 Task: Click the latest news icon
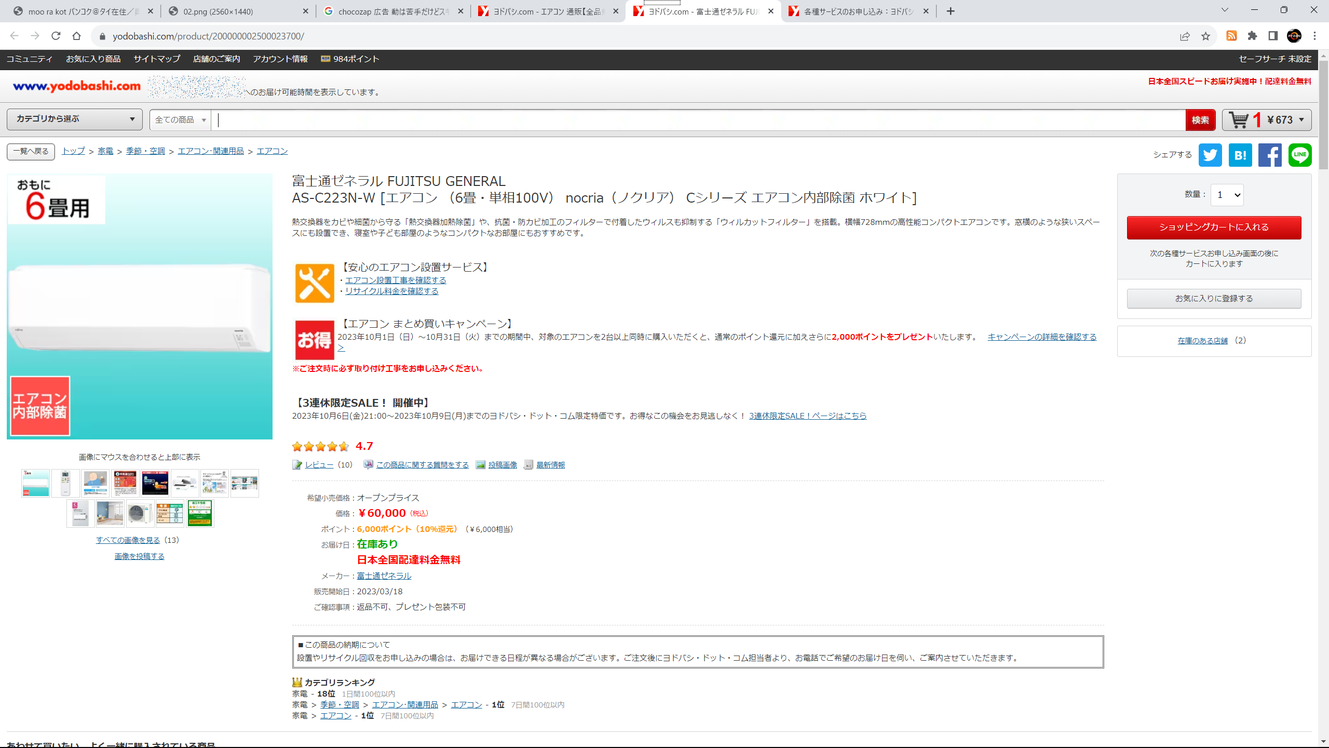528,465
